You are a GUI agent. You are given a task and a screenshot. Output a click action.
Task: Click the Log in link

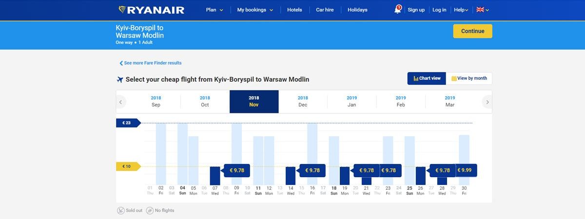tap(439, 10)
